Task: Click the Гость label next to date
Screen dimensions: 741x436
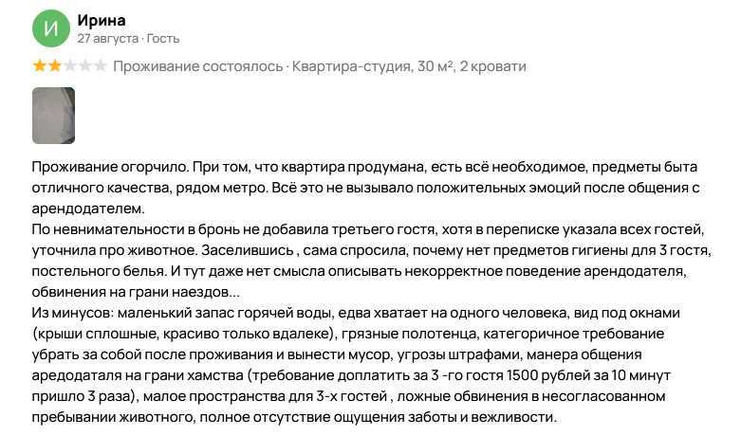Action: tap(162, 39)
